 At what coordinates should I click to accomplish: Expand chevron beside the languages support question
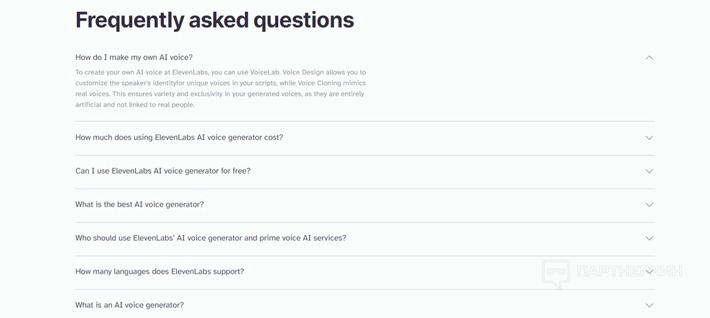pos(649,271)
